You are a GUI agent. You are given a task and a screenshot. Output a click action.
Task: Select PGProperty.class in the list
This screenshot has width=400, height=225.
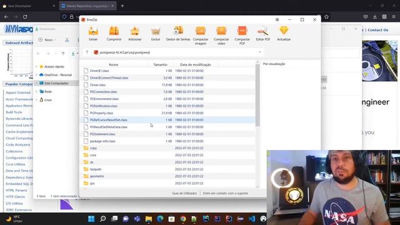(168, 113)
